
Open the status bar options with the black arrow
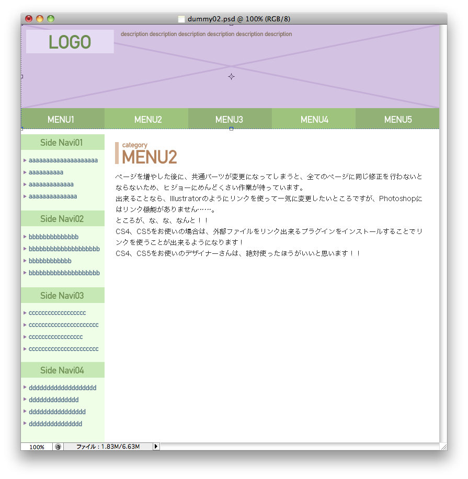[x=156, y=446]
